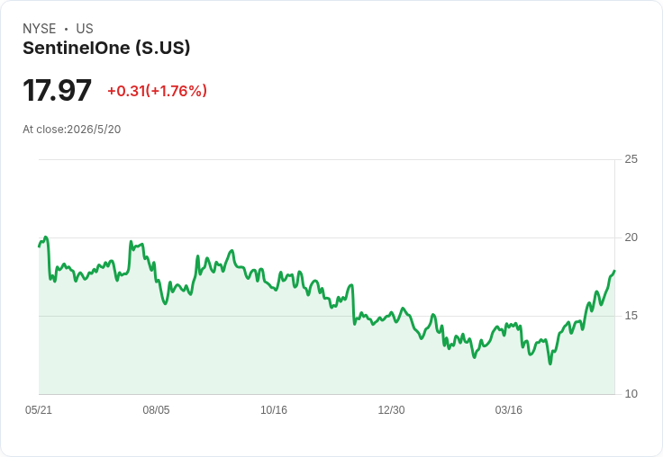Click the 03/16 date axis label
663x457 pixels.
pyautogui.click(x=509, y=410)
